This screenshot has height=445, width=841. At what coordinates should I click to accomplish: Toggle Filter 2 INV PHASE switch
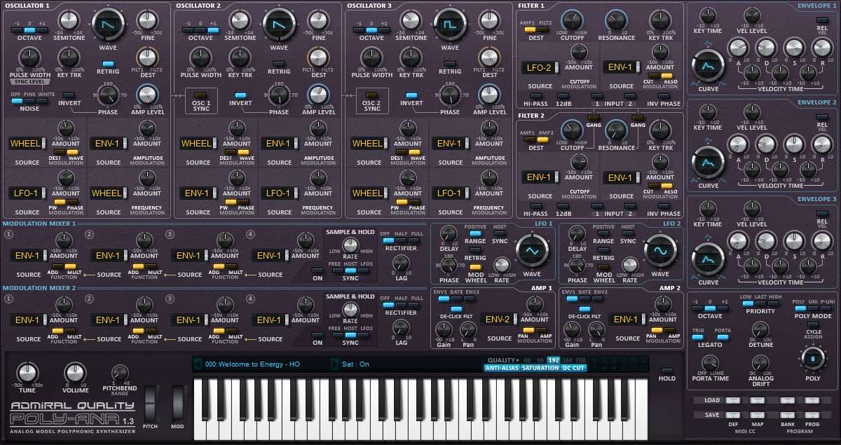point(662,205)
